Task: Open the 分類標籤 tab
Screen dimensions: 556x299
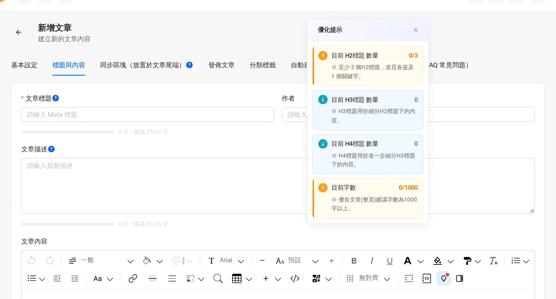Action: (263, 65)
